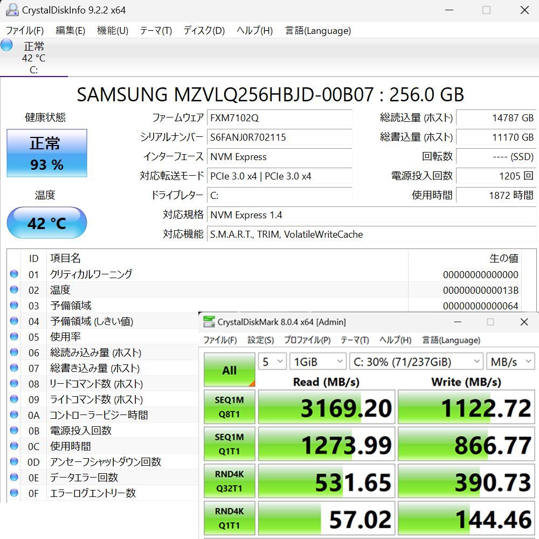
Task: Click total host writes value 11170 GB
Action: click(x=496, y=137)
